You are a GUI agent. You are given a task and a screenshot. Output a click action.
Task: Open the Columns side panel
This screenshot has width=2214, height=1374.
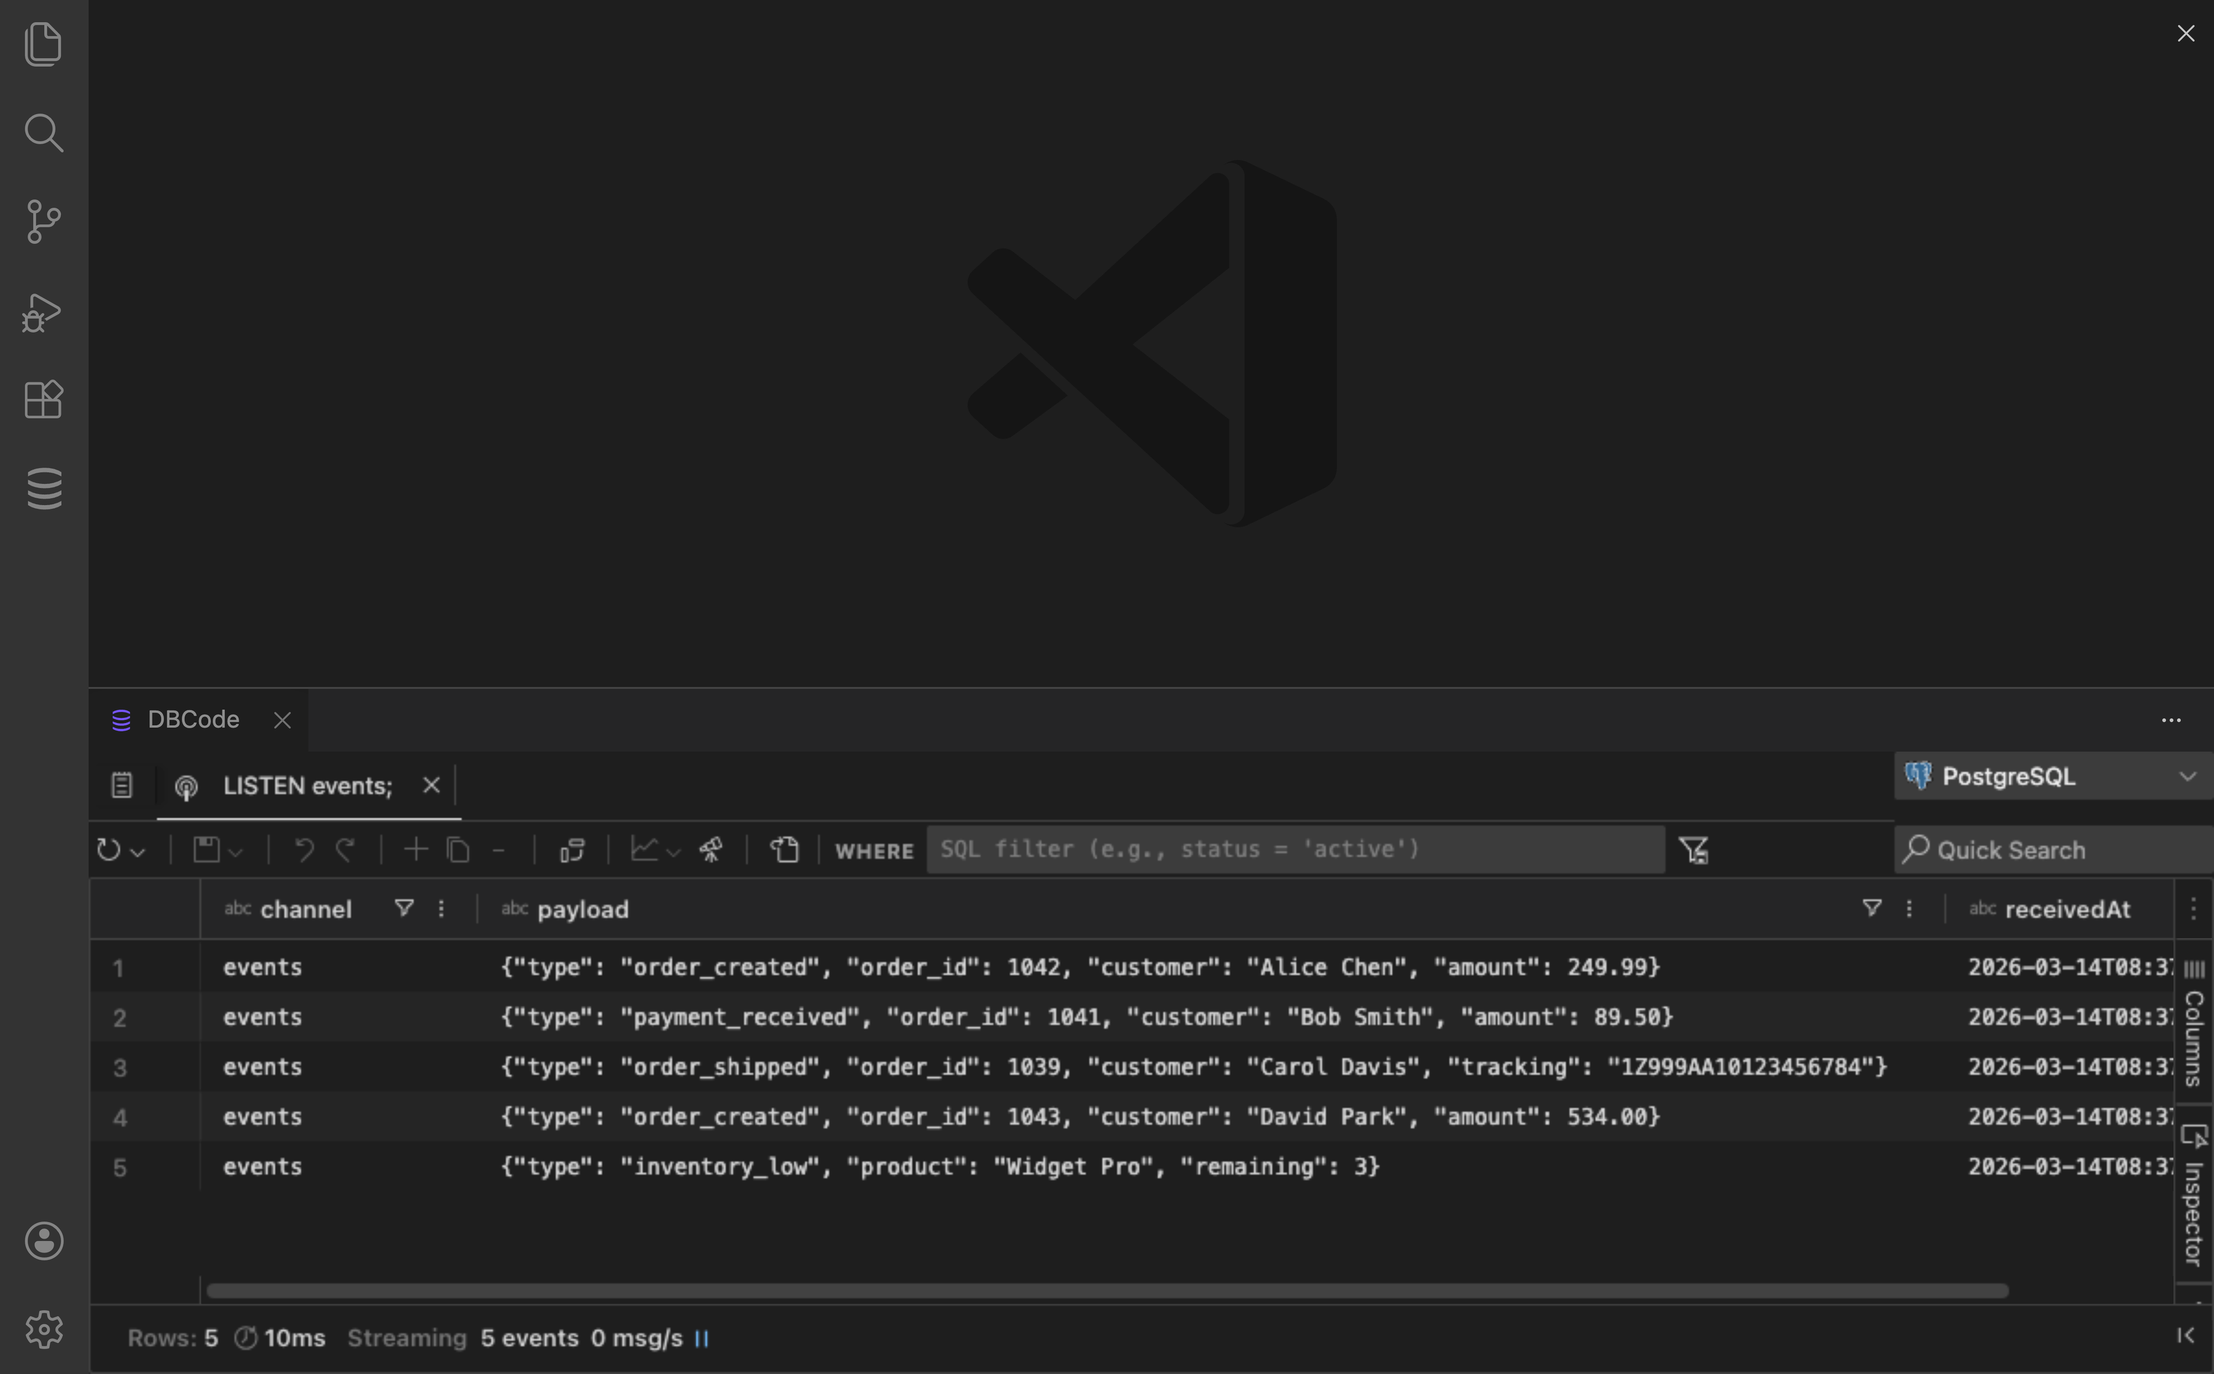click(2193, 1027)
